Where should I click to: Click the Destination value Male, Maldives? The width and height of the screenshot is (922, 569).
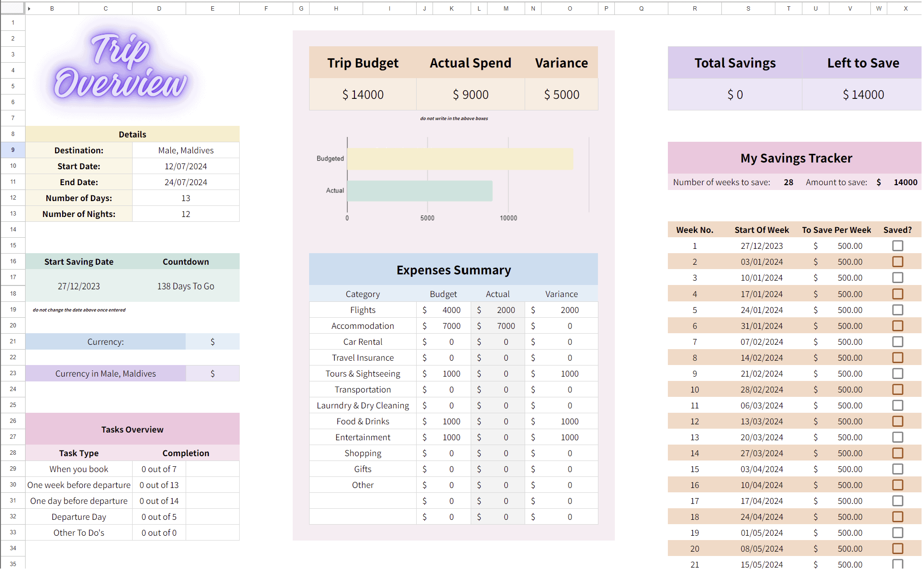[186, 150]
